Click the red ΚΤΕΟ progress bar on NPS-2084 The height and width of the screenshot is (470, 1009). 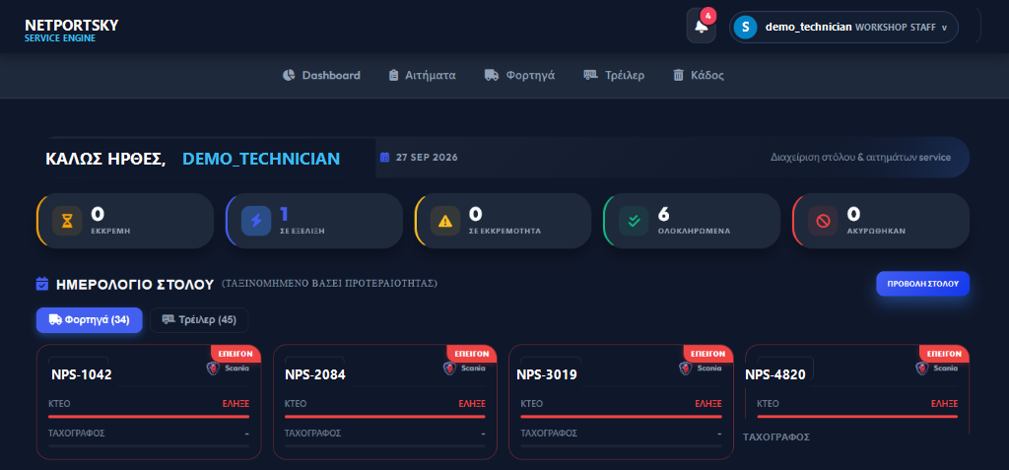(x=385, y=417)
